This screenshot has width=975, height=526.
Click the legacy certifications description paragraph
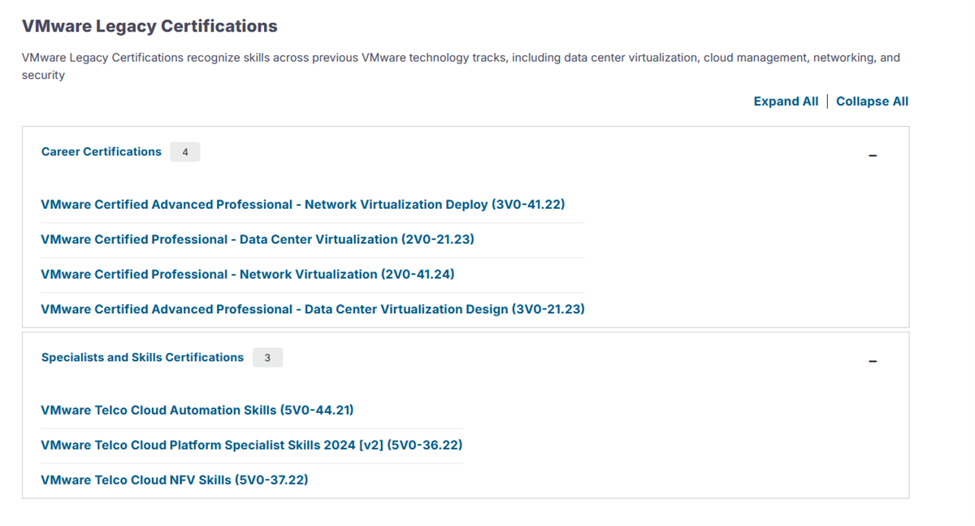[455, 59]
